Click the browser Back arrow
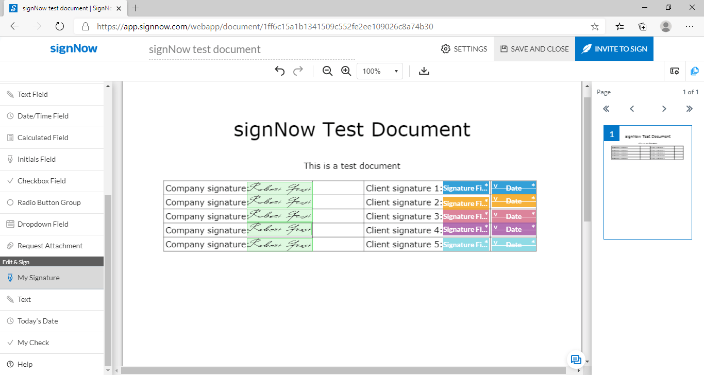The height and width of the screenshot is (375, 704). pos(14,26)
